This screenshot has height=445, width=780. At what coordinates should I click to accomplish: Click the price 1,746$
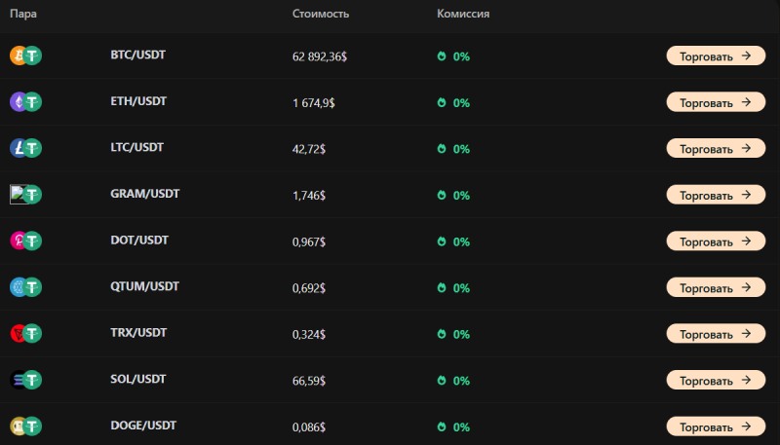309,196
